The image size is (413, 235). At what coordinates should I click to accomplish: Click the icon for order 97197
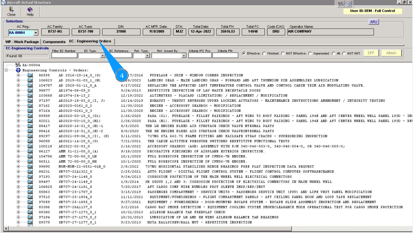[x=30, y=101]
